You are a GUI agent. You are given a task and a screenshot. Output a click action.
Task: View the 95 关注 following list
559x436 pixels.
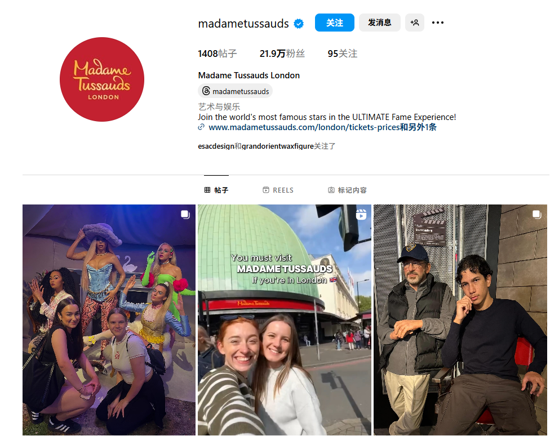(342, 54)
